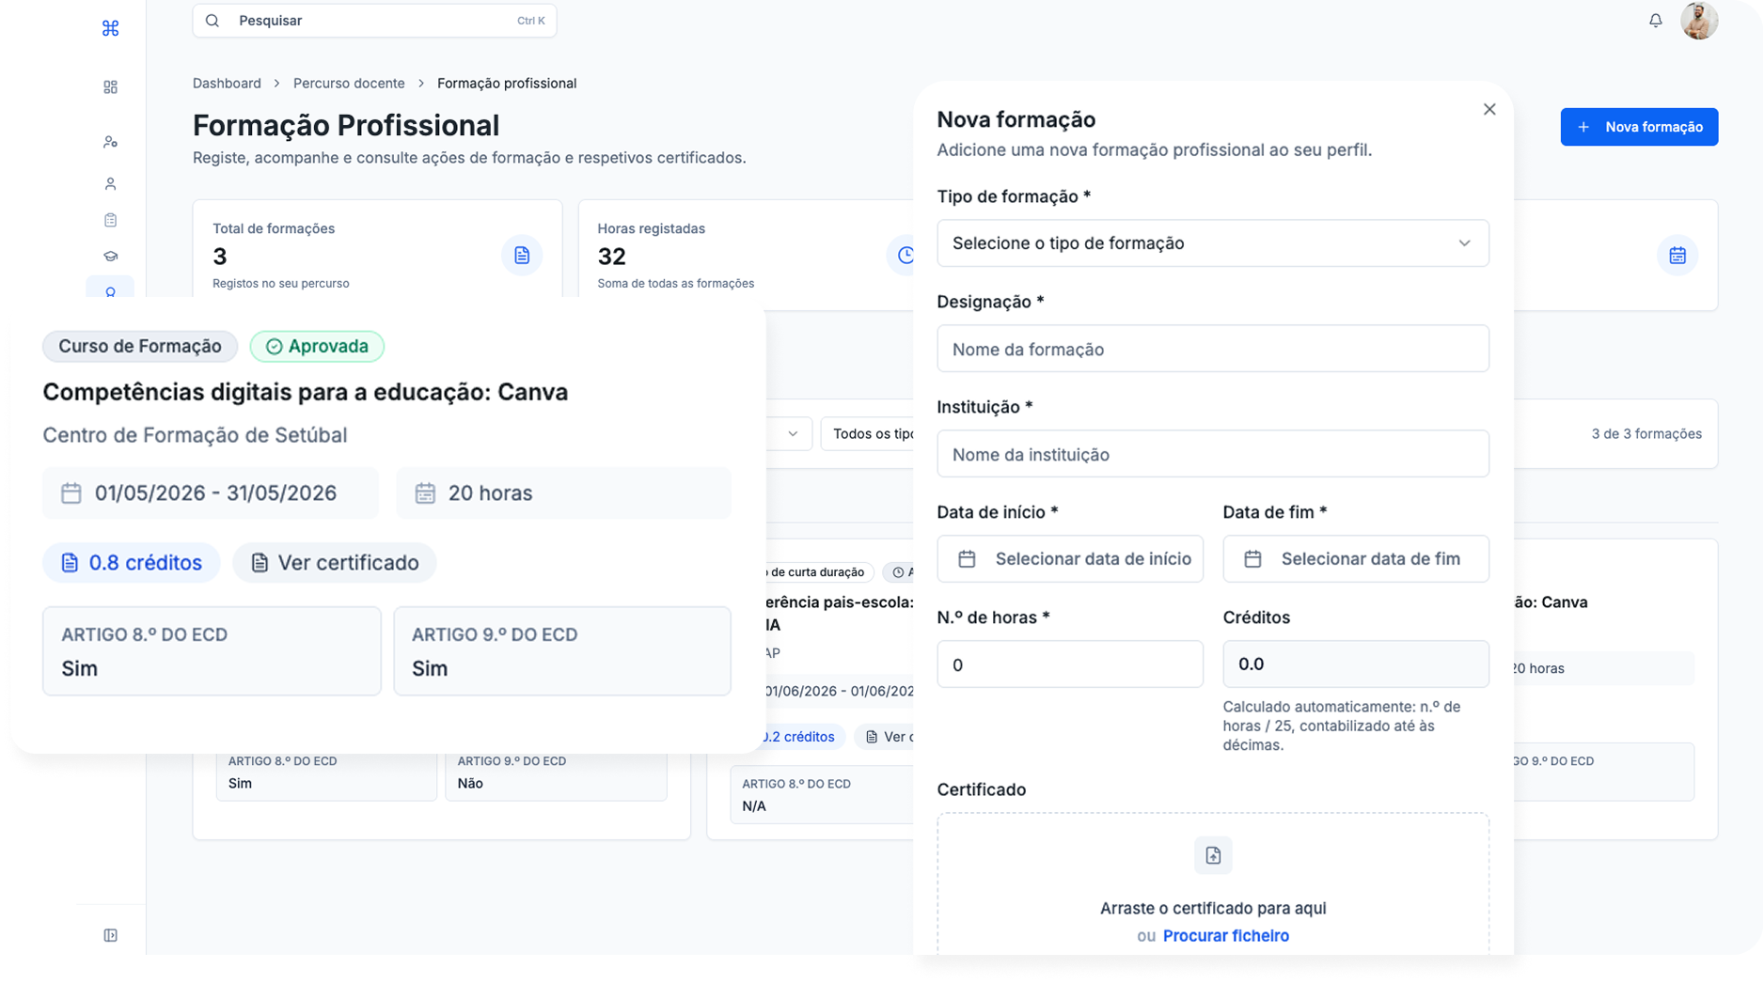Click the Total de formações value 3
The height and width of the screenshot is (984, 1764).
220,257
